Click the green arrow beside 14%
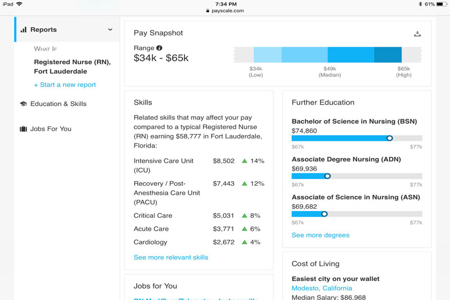The image size is (450, 300). tap(245, 161)
